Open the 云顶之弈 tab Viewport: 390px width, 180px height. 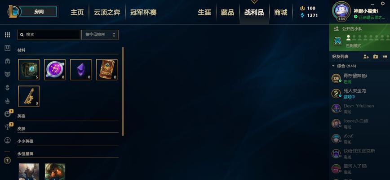pyautogui.click(x=107, y=12)
